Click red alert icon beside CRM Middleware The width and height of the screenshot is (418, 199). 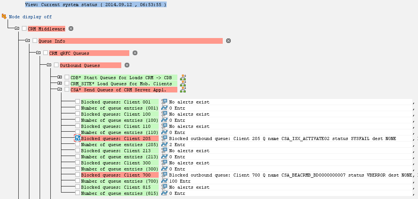point(71,29)
